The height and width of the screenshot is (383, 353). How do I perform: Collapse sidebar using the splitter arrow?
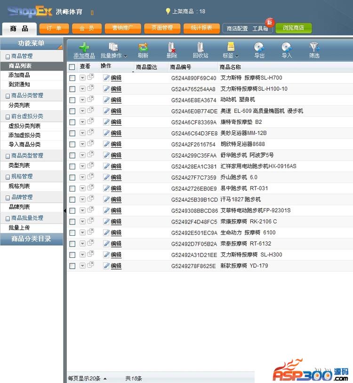(64, 210)
